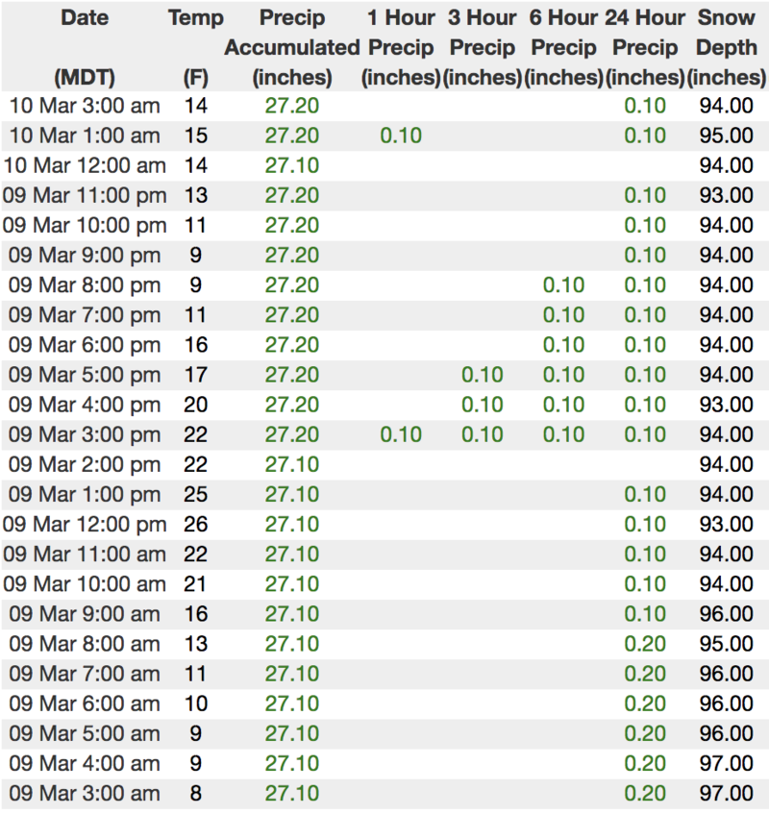Select 1 Hour Precip value at 09 Mar 3:00 pm
Screen dimensions: 769x814
click(x=401, y=434)
